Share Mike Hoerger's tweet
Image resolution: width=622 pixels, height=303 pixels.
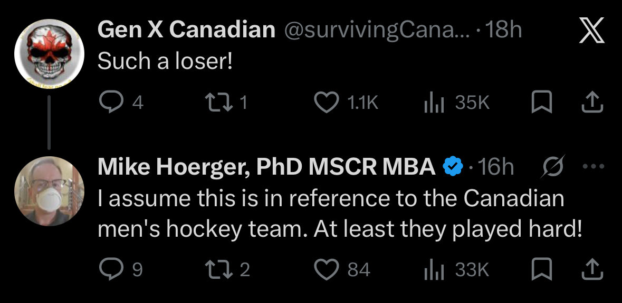pyautogui.click(x=592, y=269)
